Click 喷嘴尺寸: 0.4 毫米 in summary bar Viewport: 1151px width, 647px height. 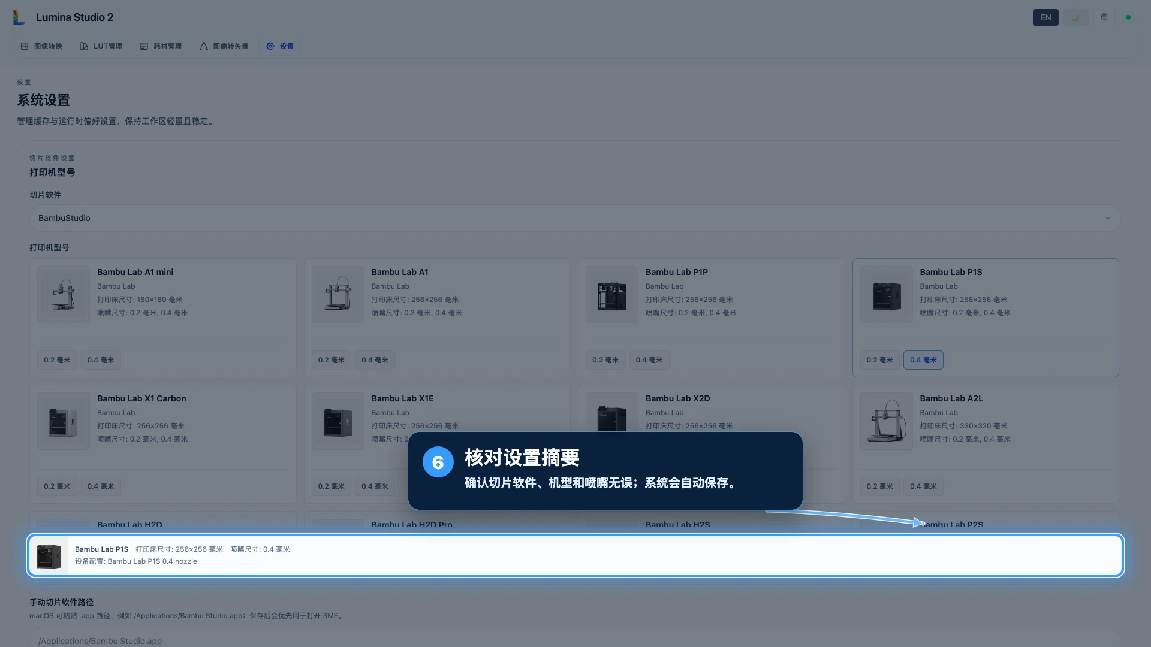pyautogui.click(x=260, y=549)
